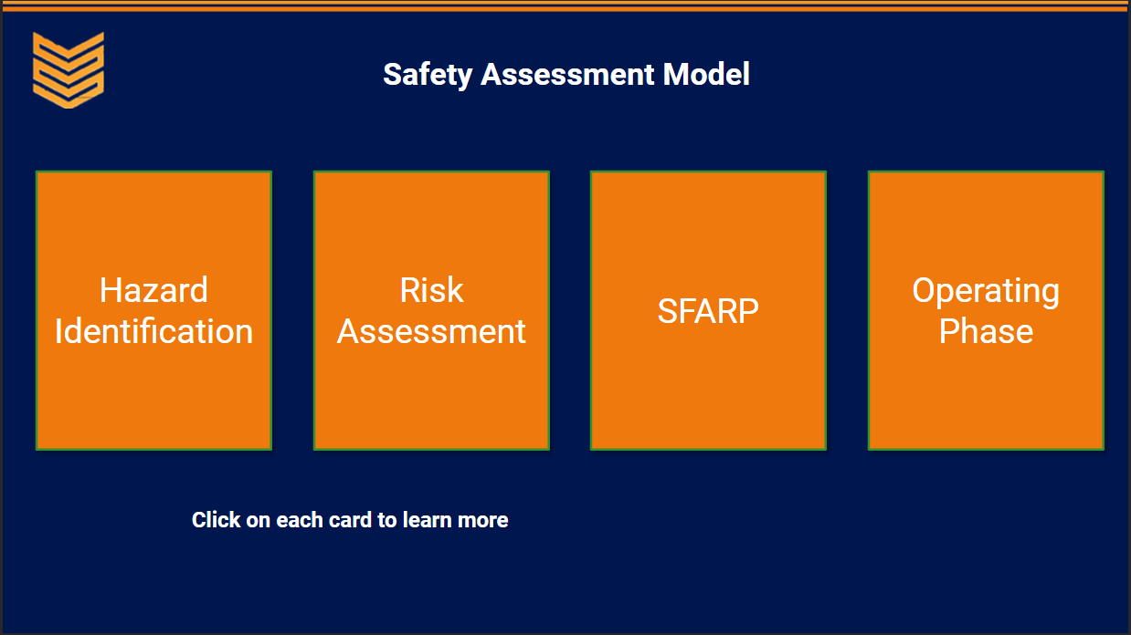Viewport: 1131px width, 635px height.
Task: Click the word Identification on the first card
Action: pos(153,331)
